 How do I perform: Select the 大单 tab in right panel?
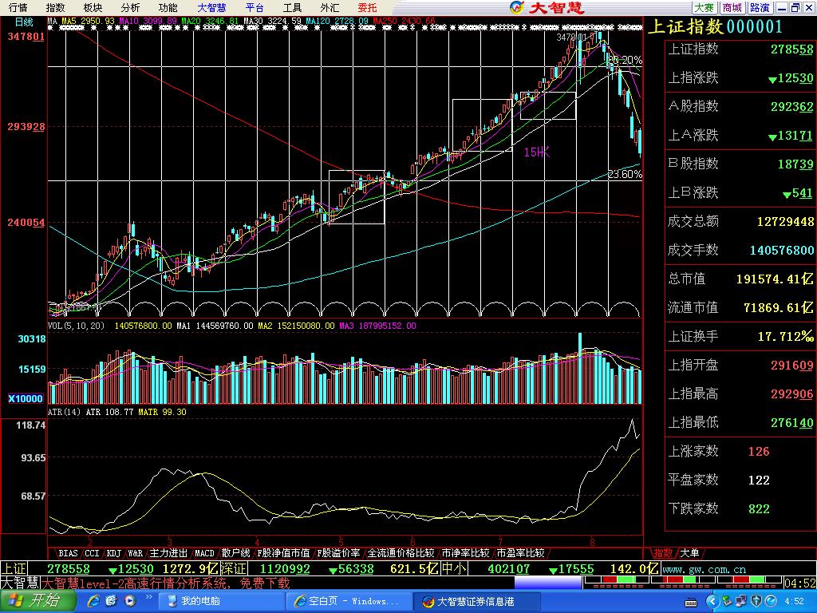(689, 553)
